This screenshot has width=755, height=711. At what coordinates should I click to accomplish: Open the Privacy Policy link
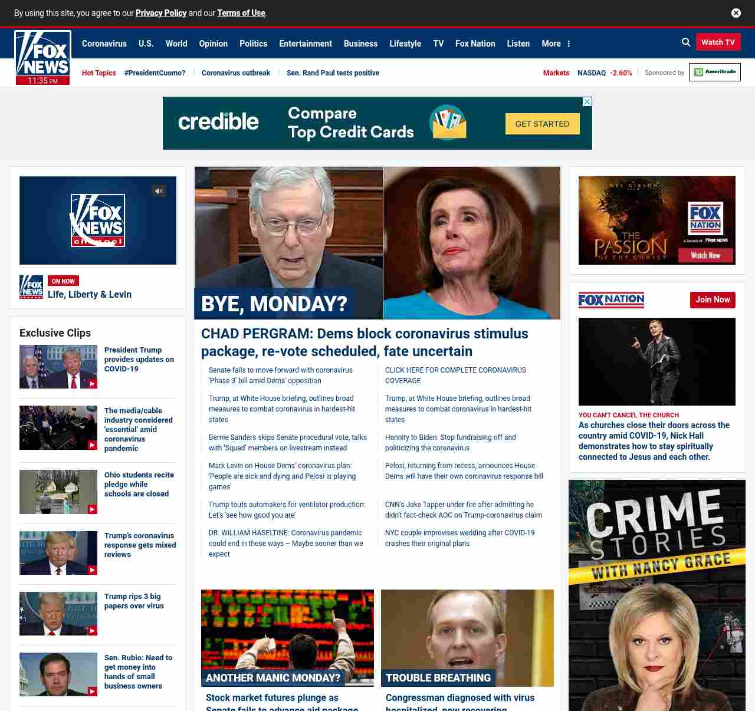point(161,13)
